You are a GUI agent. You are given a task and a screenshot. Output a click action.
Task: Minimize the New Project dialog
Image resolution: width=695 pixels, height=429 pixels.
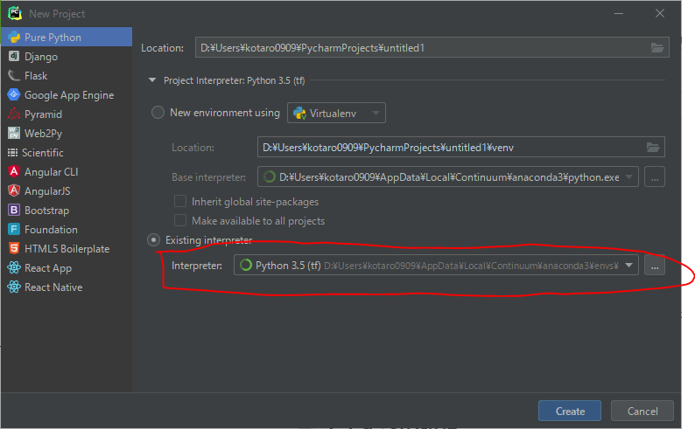[x=619, y=14]
